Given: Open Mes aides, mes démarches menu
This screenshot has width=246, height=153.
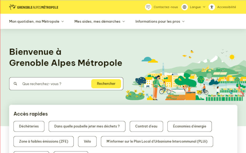Looking at the screenshot, I should coord(100,21).
